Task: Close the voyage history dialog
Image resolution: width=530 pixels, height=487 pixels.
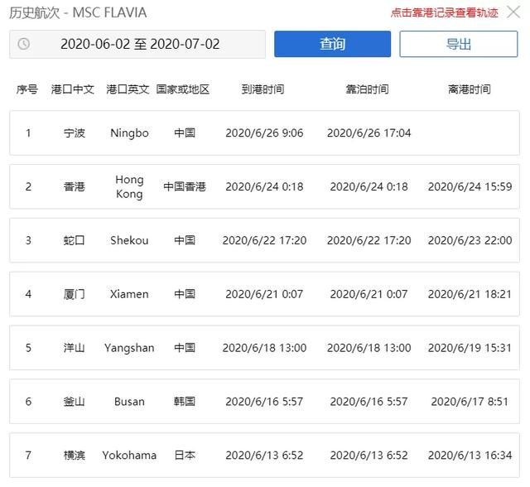Action: (513, 12)
